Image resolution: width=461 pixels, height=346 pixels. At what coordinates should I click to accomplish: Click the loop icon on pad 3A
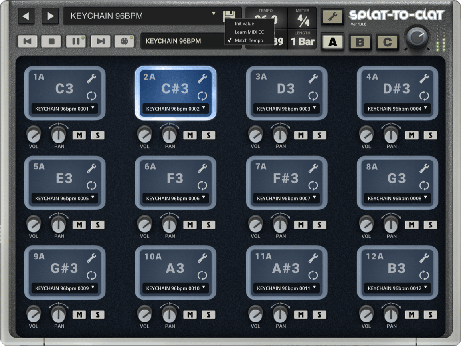313,96
